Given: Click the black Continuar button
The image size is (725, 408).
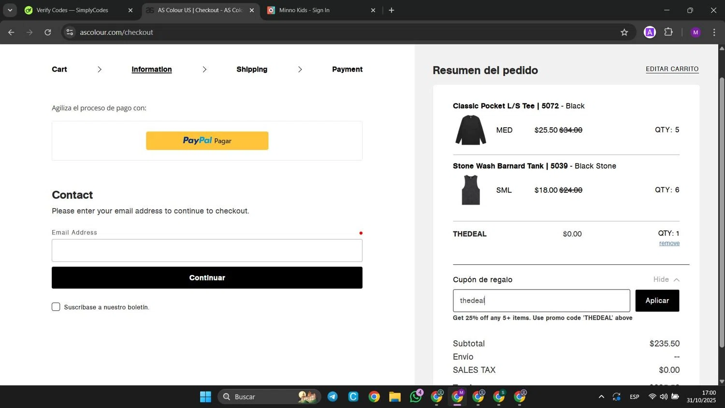Looking at the screenshot, I should 207,277.
